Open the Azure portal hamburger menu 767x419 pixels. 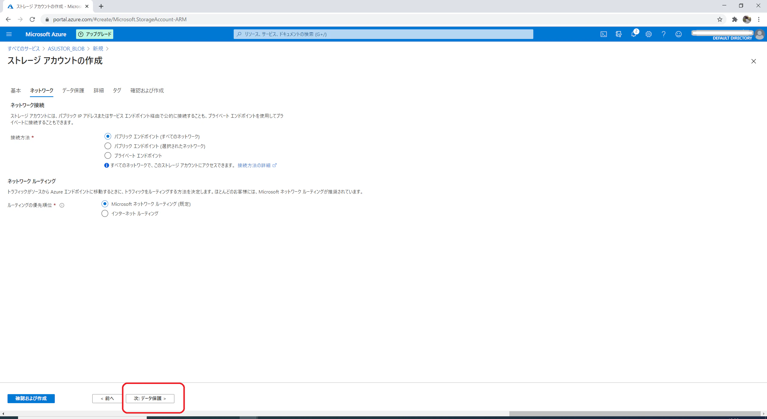point(9,34)
